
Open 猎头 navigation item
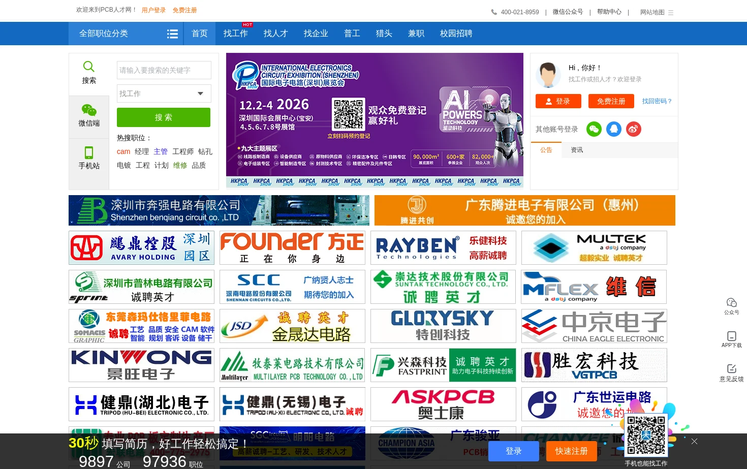[x=384, y=34]
